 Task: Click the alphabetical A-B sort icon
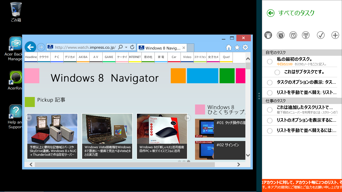(306, 35)
